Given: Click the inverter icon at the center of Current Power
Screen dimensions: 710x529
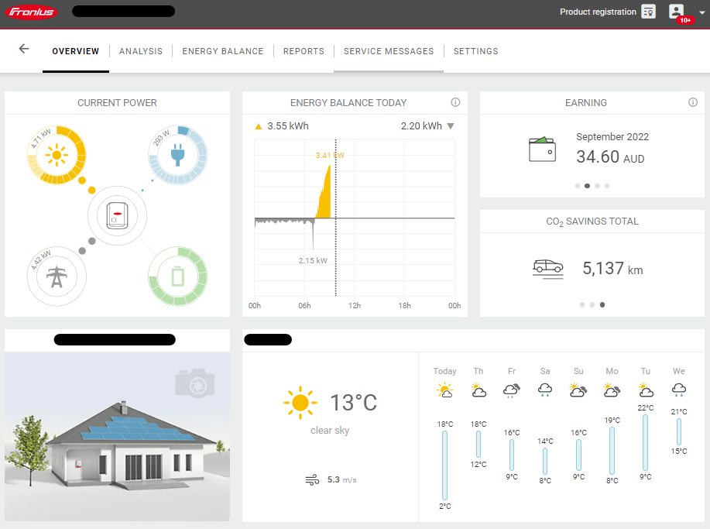Looking at the screenshot, I should pos(117,215).
